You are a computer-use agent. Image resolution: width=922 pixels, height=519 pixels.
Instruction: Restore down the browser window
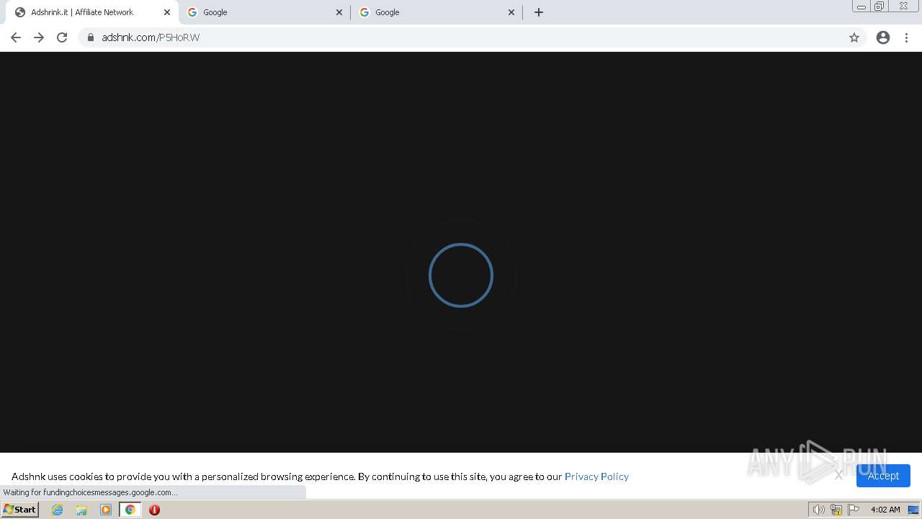[880, 6]
